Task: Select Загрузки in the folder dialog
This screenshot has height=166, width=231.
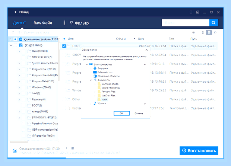Action: point(103,68)
